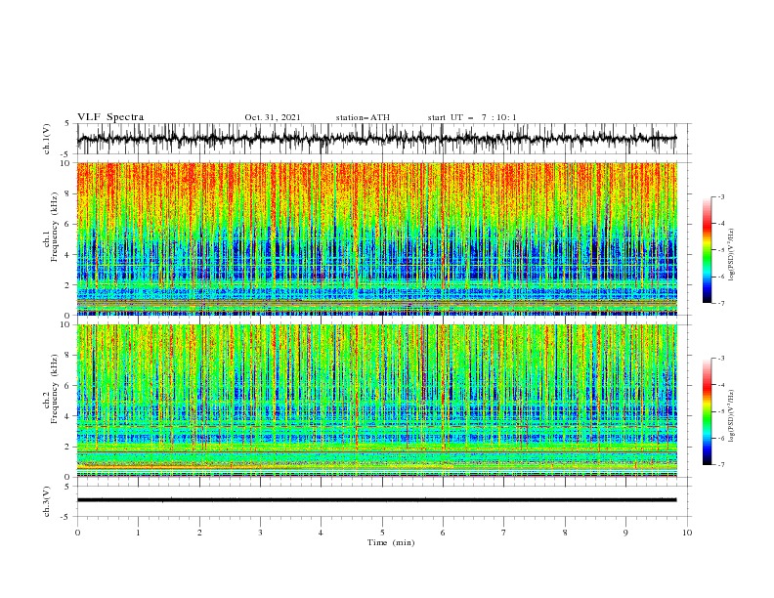Click the "VLF Spectra" plot title
Viewport: 774px width, 598px height.
point(110,117)
